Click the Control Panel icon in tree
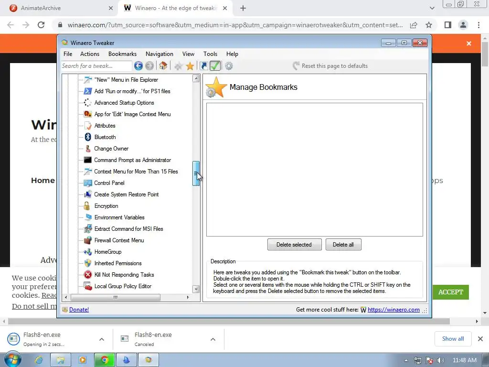This screenshot has width=489, height=367. [x=88, y=183]
